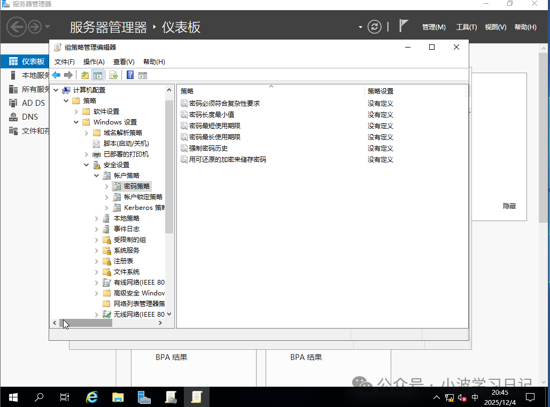This screenshot has width=550, height=407.
Task: Open File Explorer from the taskbar
Action: (x=118, y=397)
